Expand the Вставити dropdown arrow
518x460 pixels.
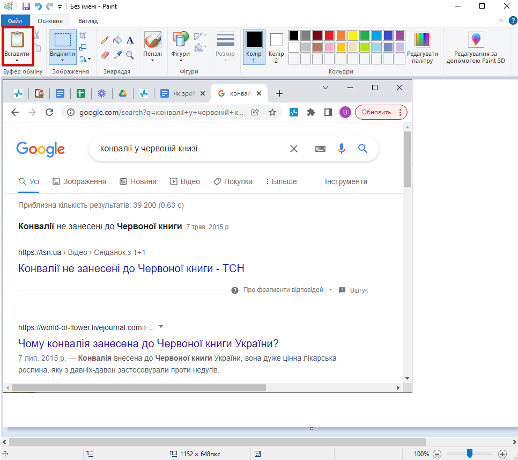coord(17,61)
